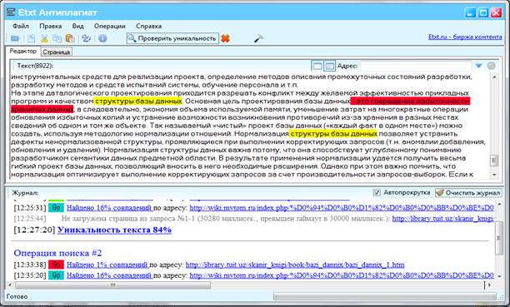Open the Правка menu
This screenshot has width=510, height=307.
[x=50, y=26]
